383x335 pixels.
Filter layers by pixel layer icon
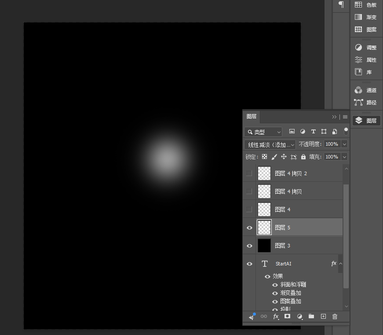click(x=292, y=132)
